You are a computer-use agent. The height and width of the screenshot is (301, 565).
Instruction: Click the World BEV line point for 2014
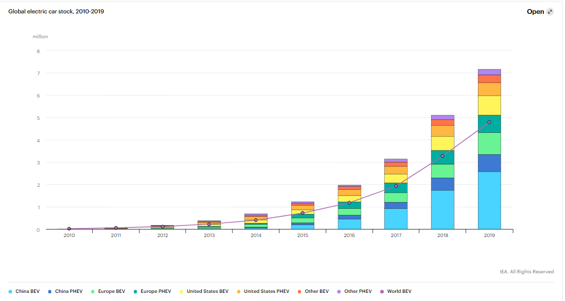[x=256, y=220]
